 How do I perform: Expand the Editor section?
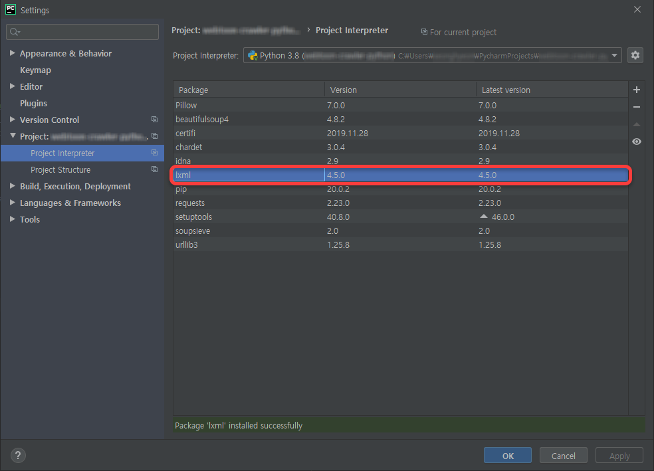coord(12,86)
